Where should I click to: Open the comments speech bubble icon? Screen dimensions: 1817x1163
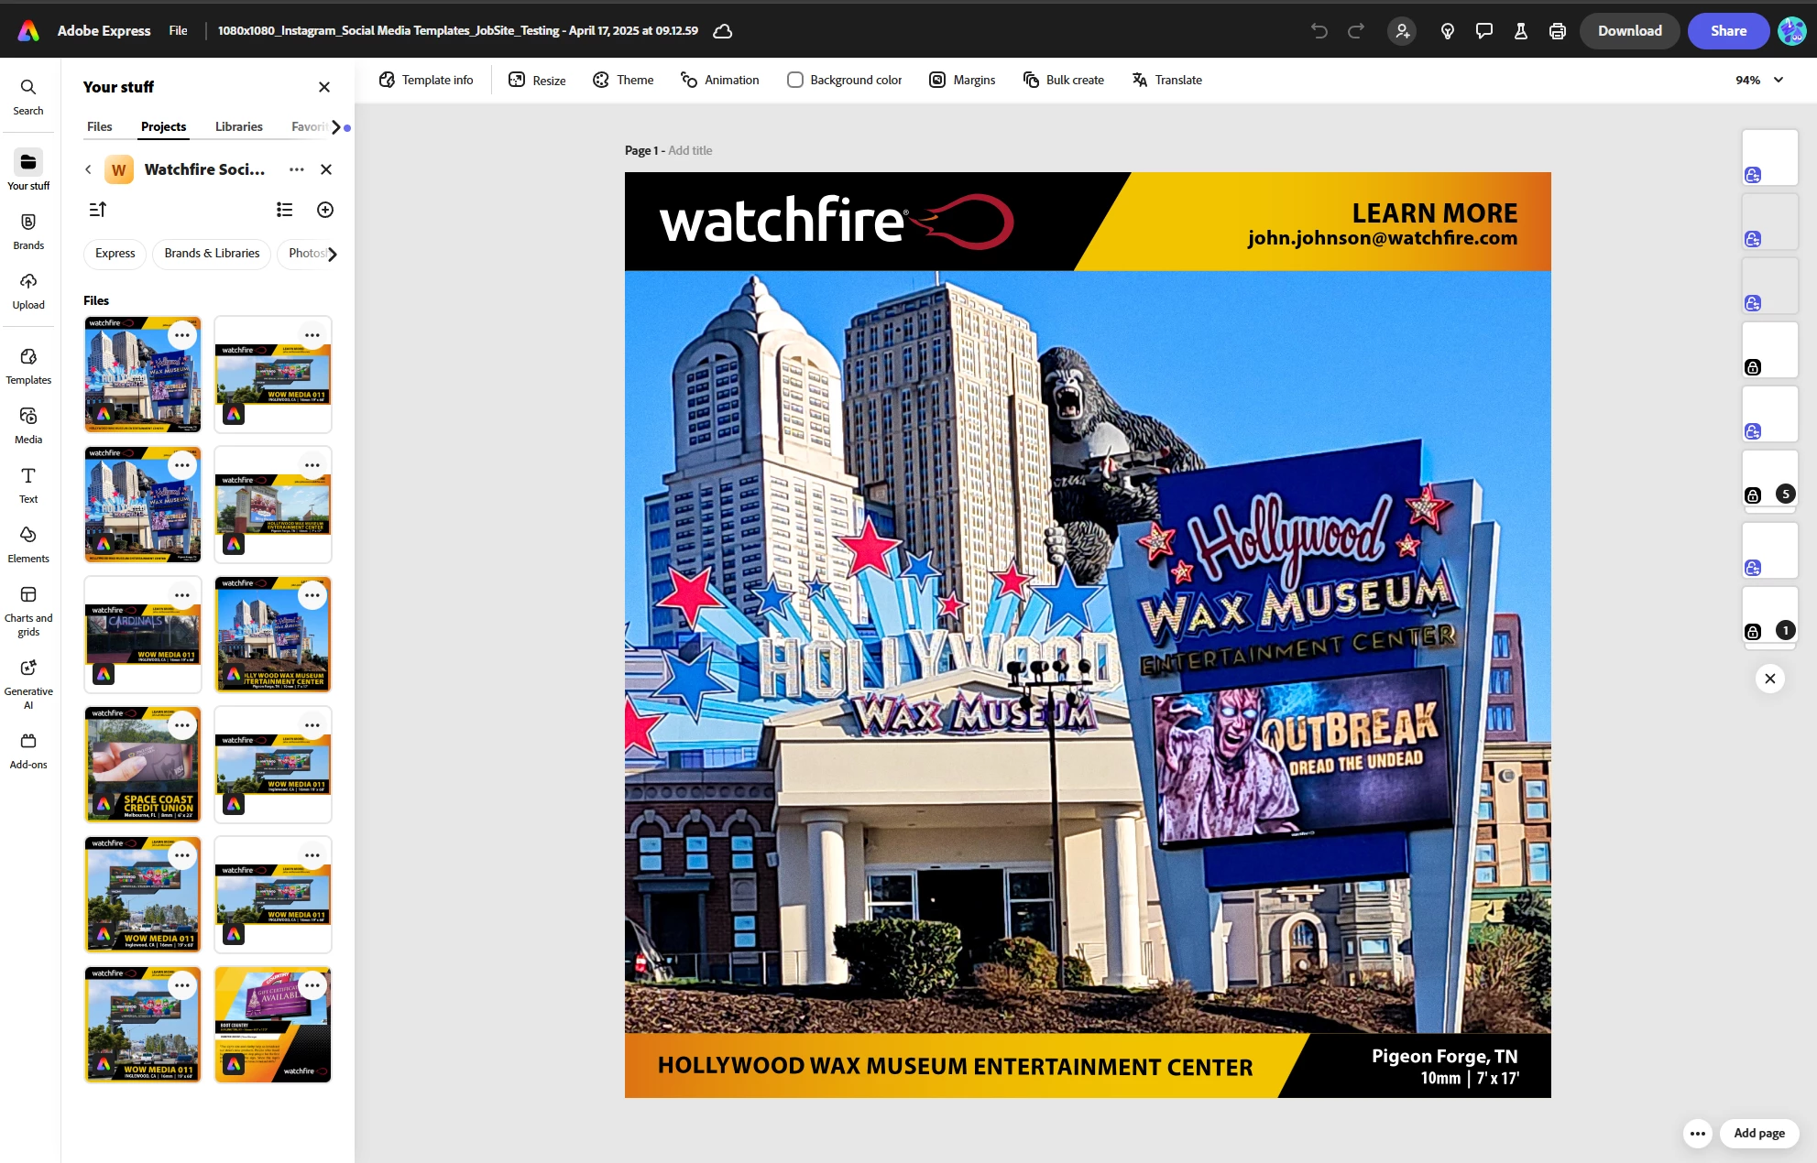point(1483,31)
